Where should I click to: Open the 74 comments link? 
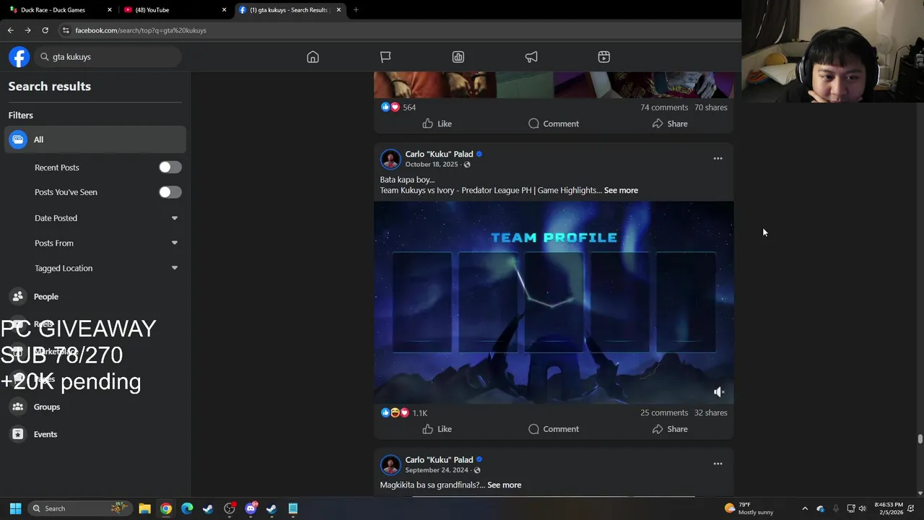click(x=664, y=108)
